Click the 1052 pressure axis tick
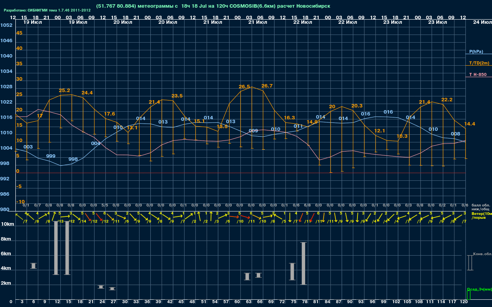492x307 pixels. [6, 25]
